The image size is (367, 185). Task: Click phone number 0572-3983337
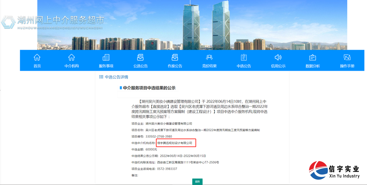[167, 169]
